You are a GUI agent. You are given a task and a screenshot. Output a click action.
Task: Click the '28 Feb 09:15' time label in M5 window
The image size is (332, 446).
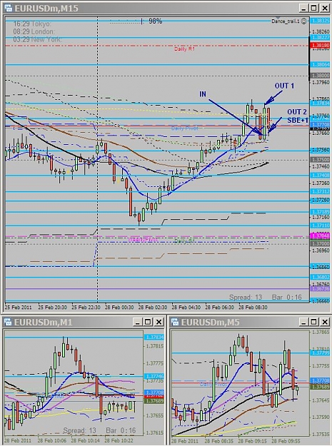(252, 442)
